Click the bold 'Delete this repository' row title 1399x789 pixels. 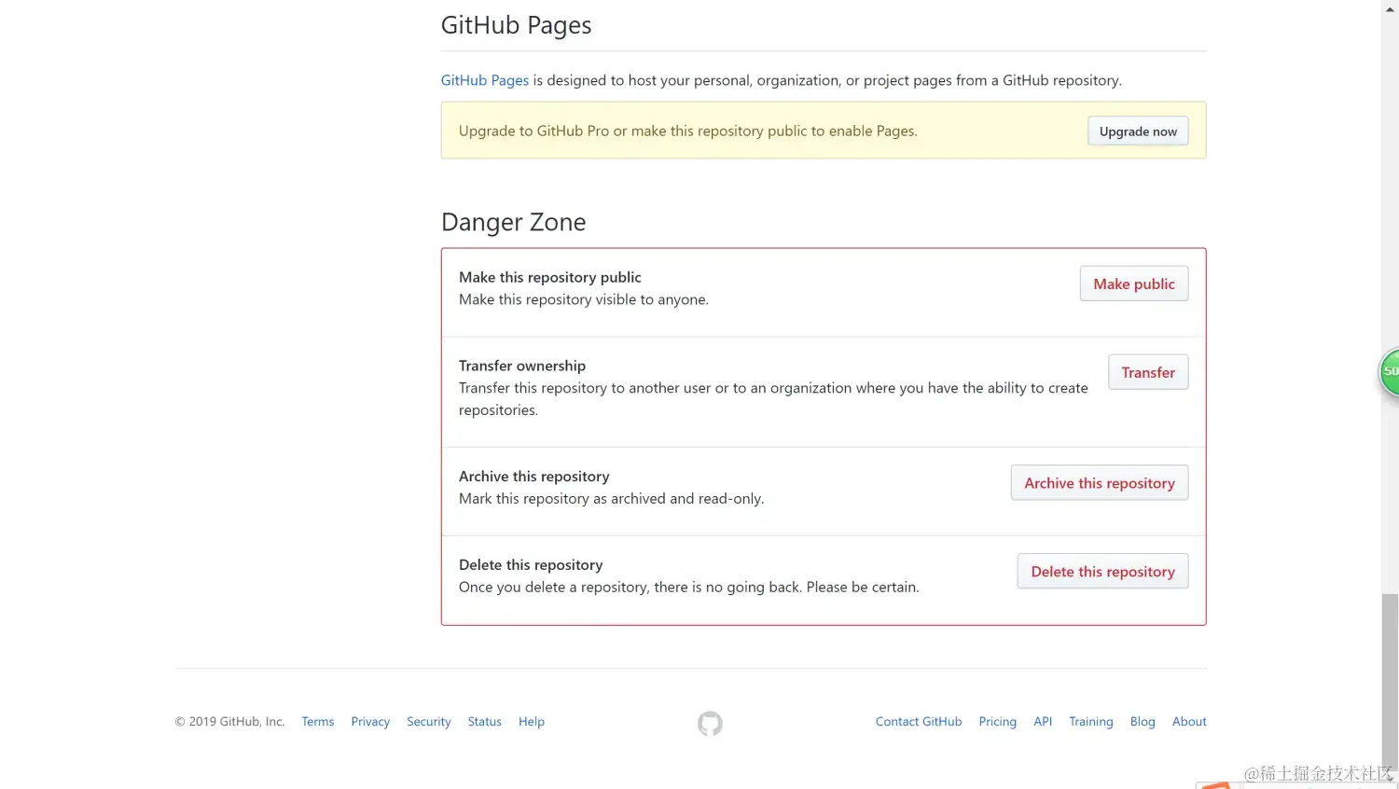tap(531, 565)
